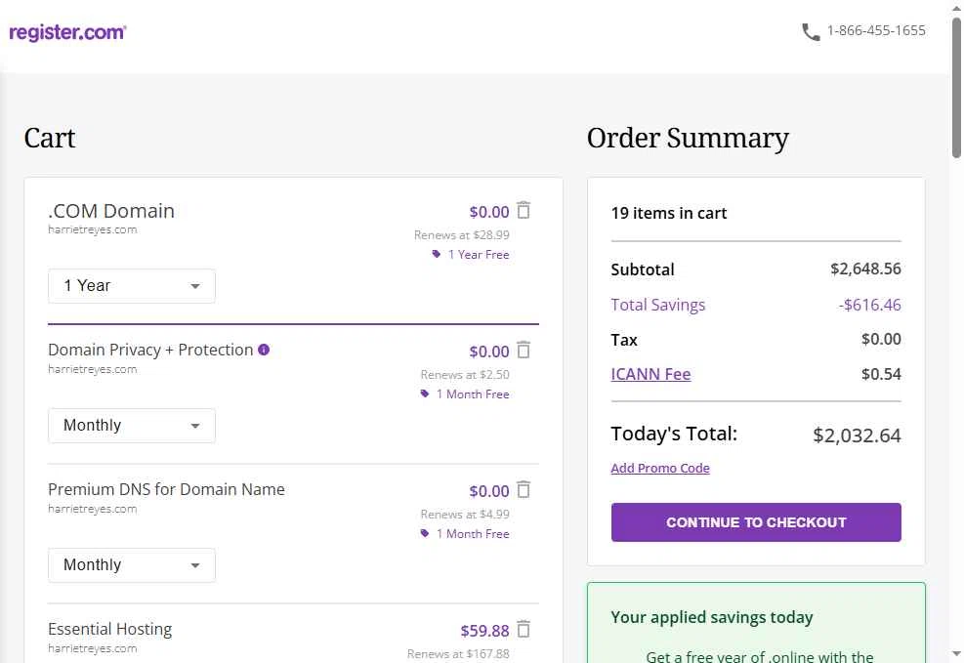The width and height of the screenshot is (964, 663).
Task: Click the Essential Hosting price $59.88
Action: [484, 631]
